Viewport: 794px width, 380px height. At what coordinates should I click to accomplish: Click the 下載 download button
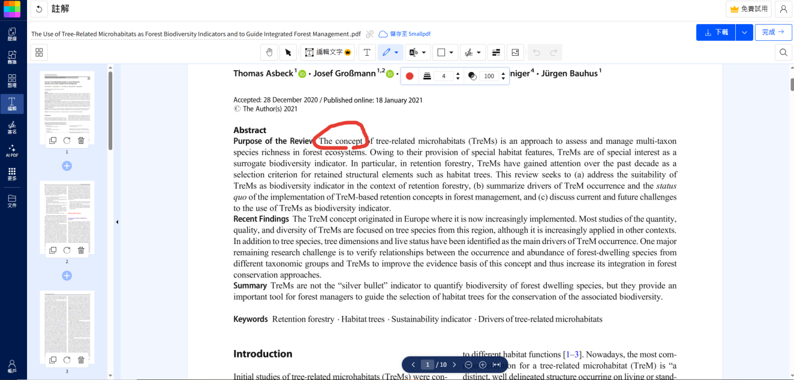pos(716,32)
